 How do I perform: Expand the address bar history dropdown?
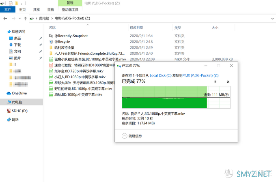coord(272,18)
